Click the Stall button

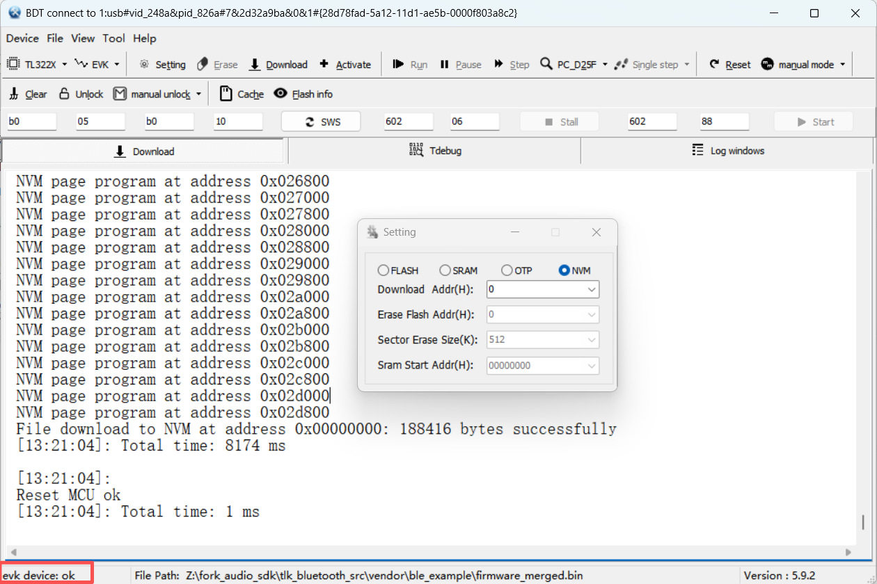click(560, 122)
